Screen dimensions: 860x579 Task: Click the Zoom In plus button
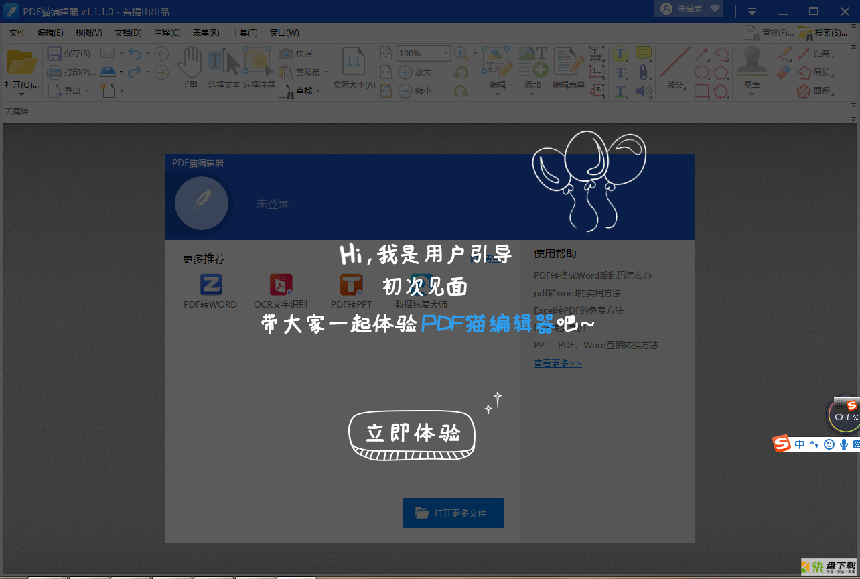pos(405,72)
